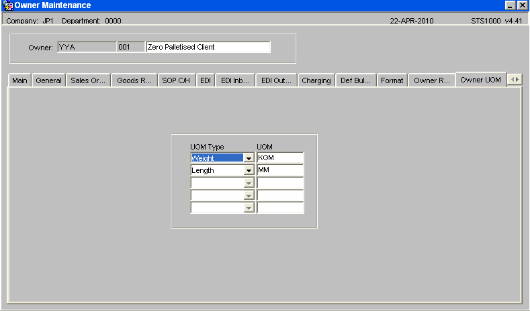Click the Zero Palletised Client name field
This screenshot has width=530, height=311.
tap(208, 47)
